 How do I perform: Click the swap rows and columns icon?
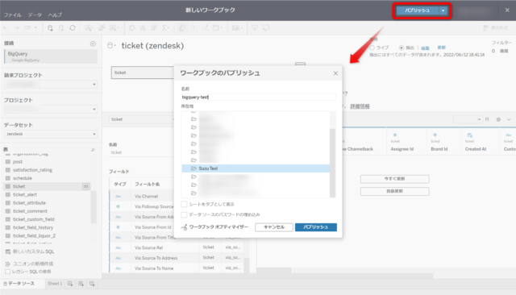tap(132, 28)
